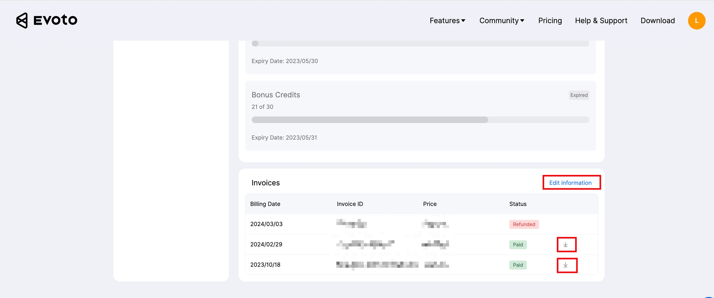Click the Paid badge for 2023/10/18

pos(518,265)
